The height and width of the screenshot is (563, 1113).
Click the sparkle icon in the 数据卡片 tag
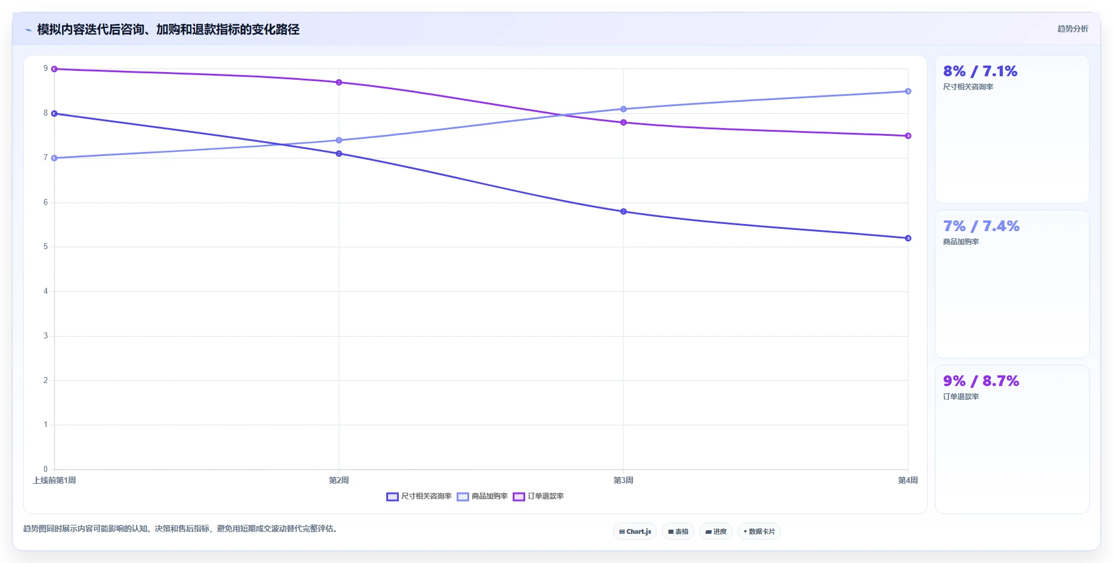pos(745,531)
